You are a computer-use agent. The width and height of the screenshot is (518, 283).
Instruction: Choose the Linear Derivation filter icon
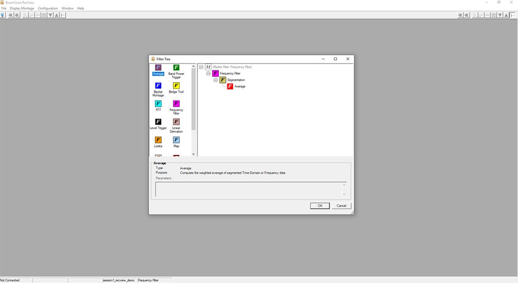tap(176, 122)
